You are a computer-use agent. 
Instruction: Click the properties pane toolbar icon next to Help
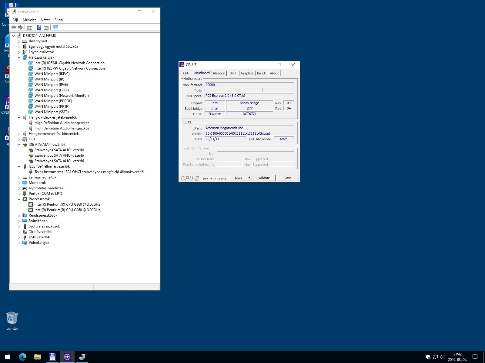coord(46,28)
